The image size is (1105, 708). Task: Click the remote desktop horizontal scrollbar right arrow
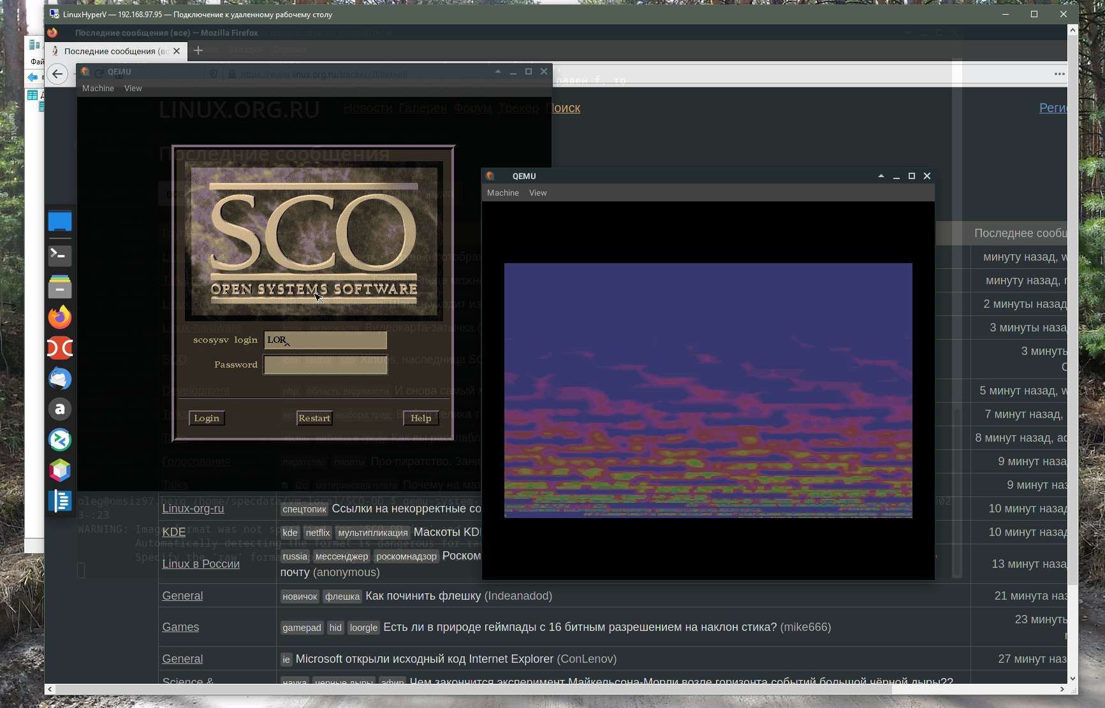tap(1062, 689)
